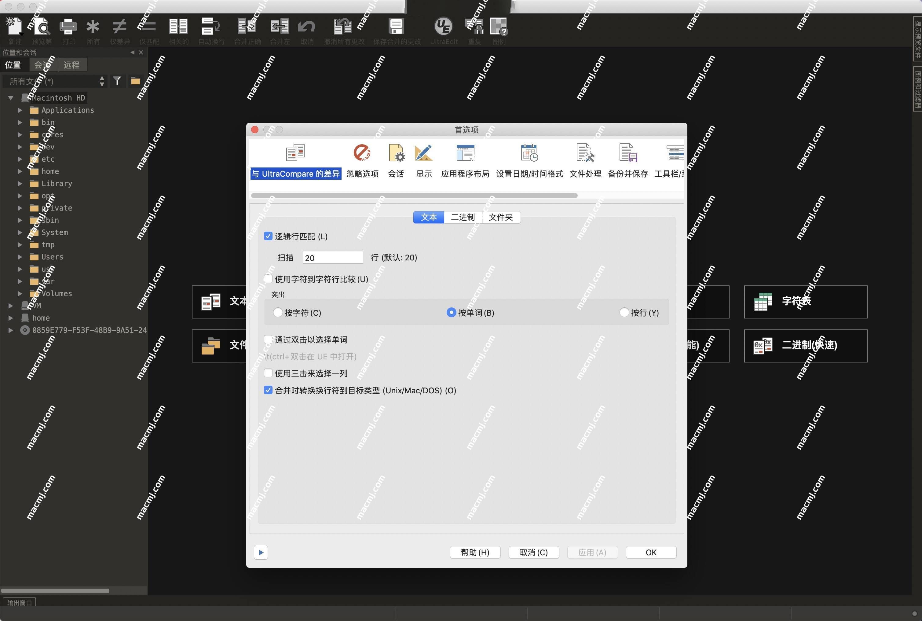This screenshot has width=922, height=621.
Task: Open the 二进制(快速) compare button
Action: [806, 345]
